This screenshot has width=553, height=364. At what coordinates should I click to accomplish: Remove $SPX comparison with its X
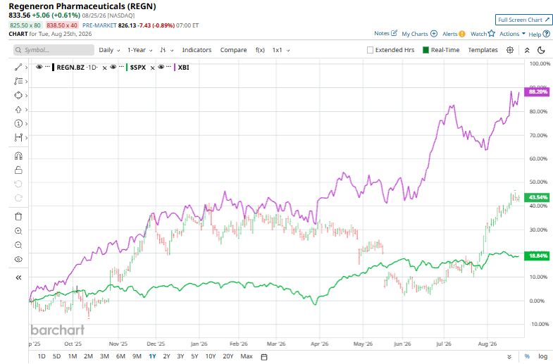[152, 68]
